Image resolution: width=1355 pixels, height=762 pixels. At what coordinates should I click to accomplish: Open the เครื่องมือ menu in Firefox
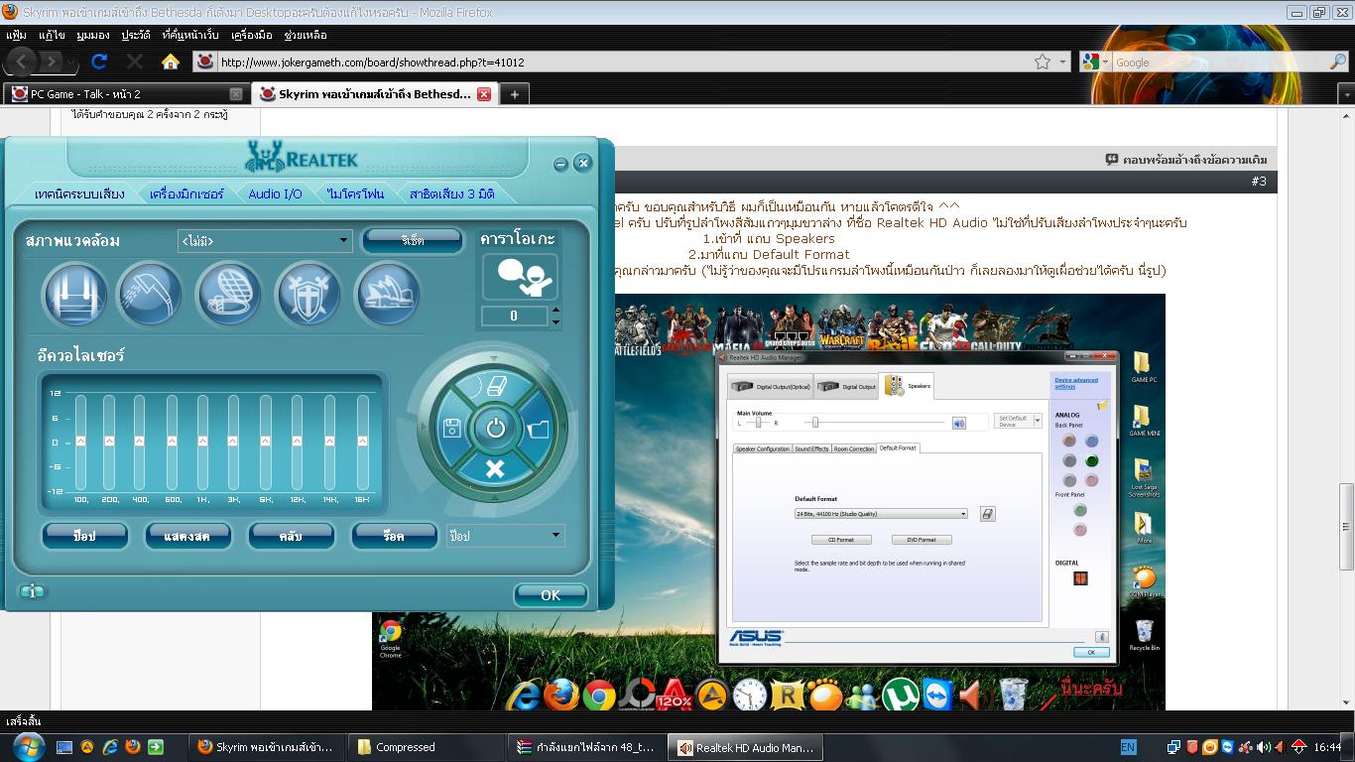pos(251,35)
